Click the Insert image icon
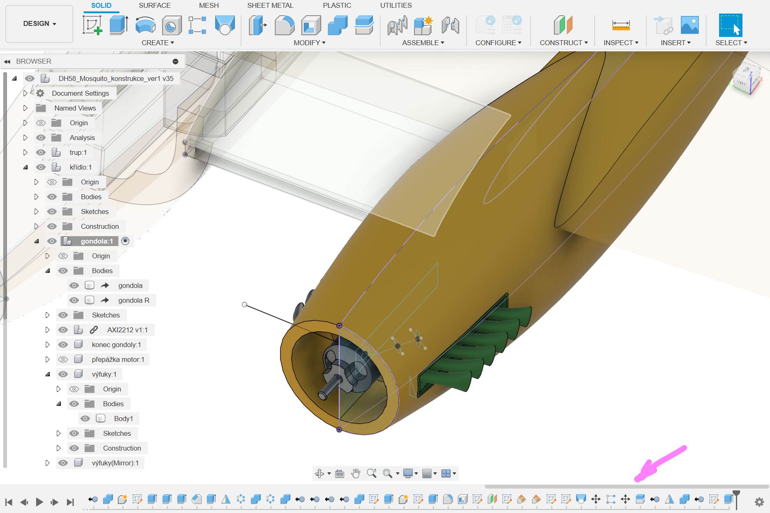 click(690, 25)
